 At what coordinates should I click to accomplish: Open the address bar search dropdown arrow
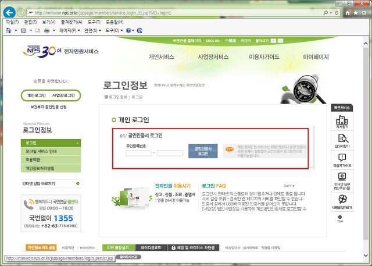[331, 13]
